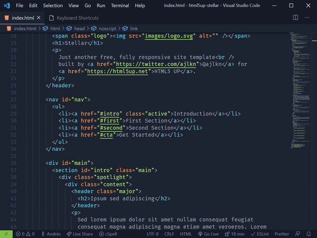Click the noscript breadcrumb item
This screenshot has width=317, height=238.
[108, 29]
